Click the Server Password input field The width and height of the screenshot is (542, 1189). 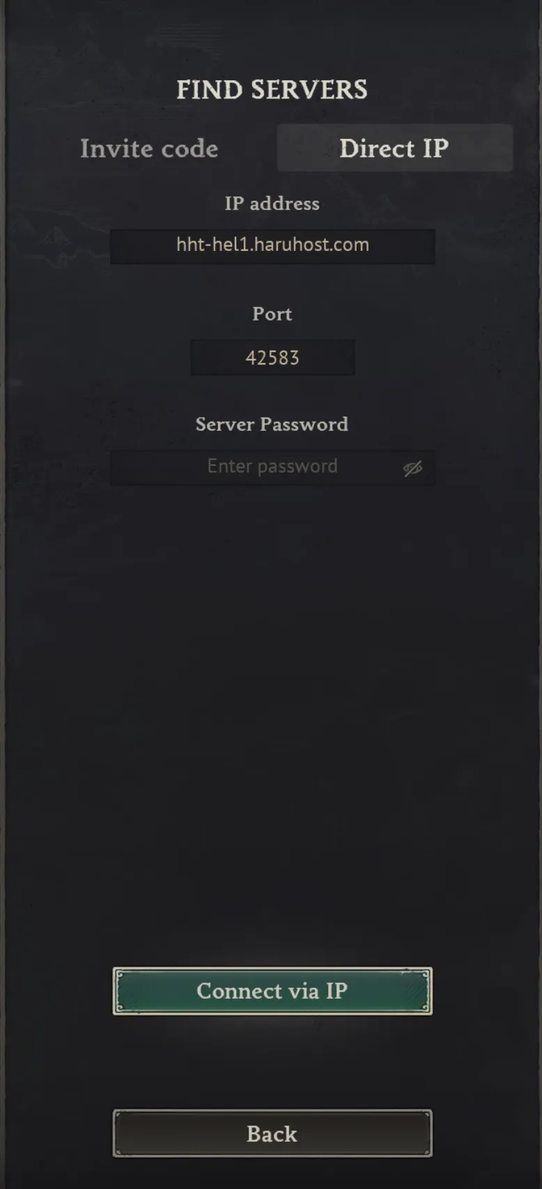[x=272, y=467]
